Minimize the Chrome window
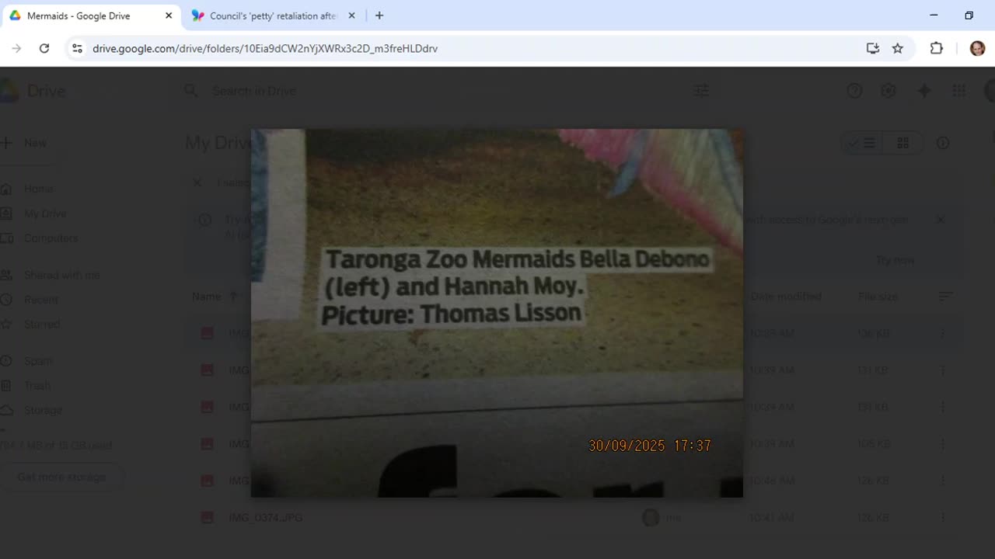Image resolution: width=995 pixels, height=559 pixels. (x=934, y=16)
